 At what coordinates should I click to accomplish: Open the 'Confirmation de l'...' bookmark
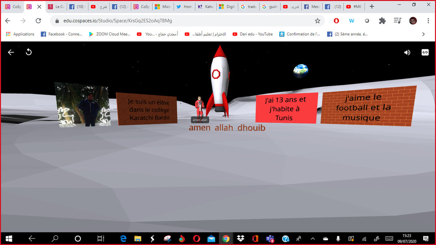[300, 34]
